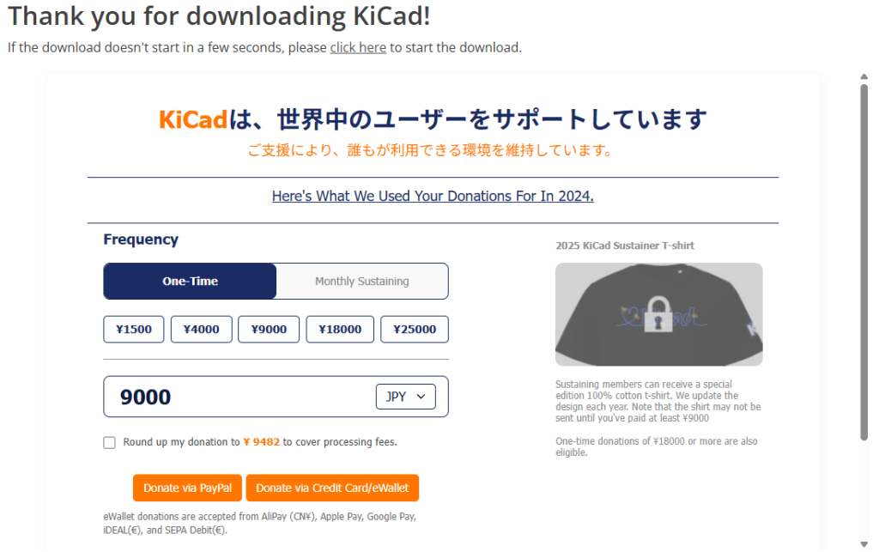Open the 'click here' download link
Image resolution: width=879 pixels, height=552 pixels.
(358, 47)
